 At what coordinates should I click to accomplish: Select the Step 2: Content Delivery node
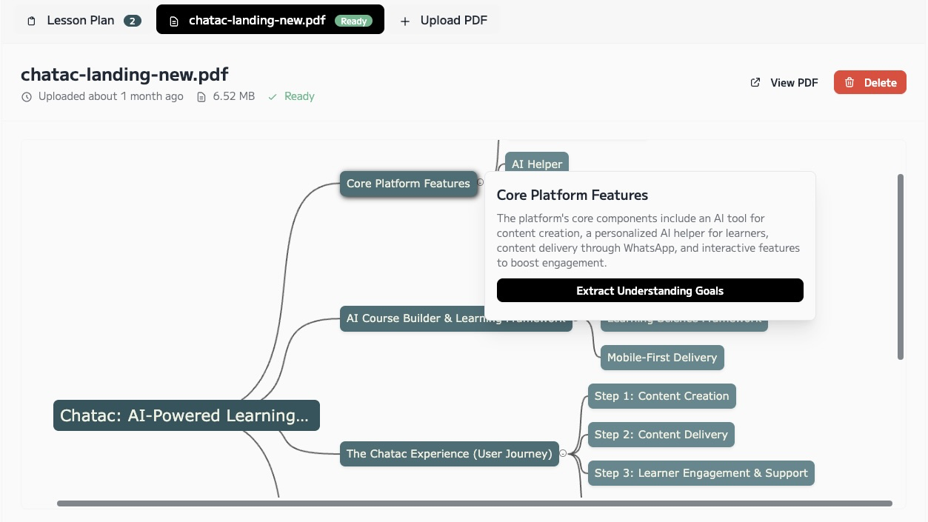pos(661,435)
